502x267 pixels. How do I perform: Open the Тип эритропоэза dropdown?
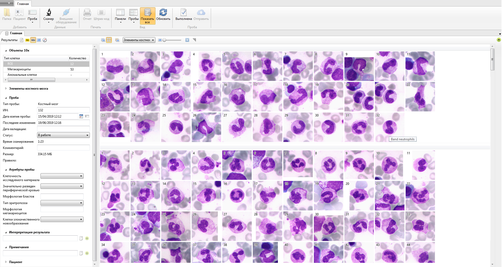[62, 203]
